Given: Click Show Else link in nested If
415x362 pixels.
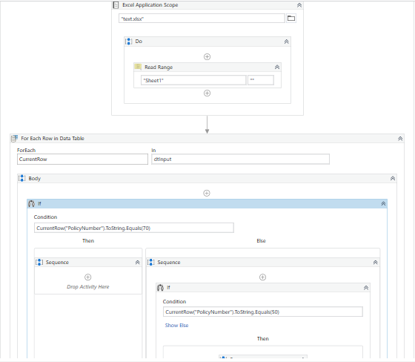Looking at the screenshot, I should click(x=176, y=325).
